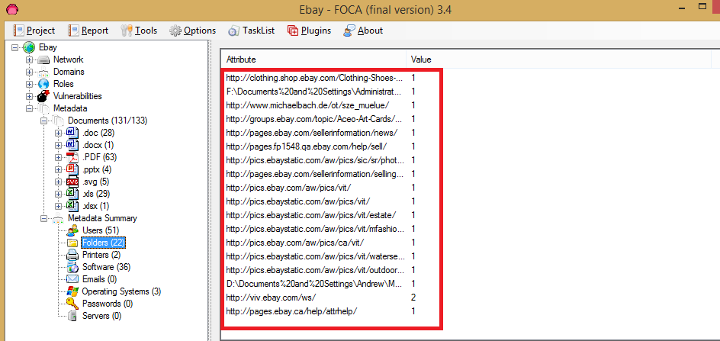Open the Tools menu
Image resolution: width=720 pixels, height=341 pixels.
139,31
